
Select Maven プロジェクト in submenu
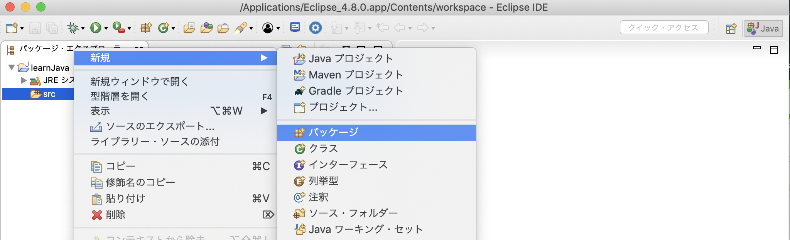point(376,75)
